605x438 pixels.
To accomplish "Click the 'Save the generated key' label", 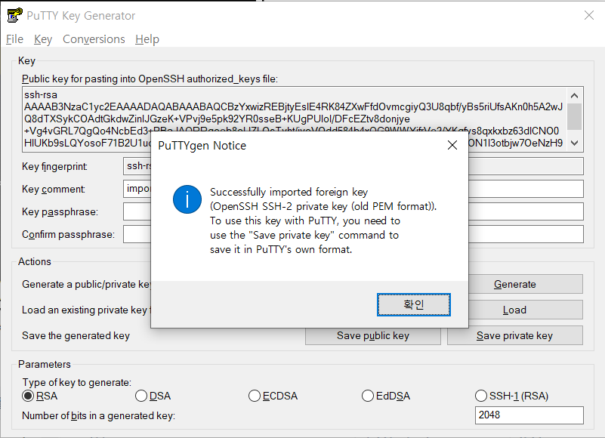I will (x=76, y=336).
